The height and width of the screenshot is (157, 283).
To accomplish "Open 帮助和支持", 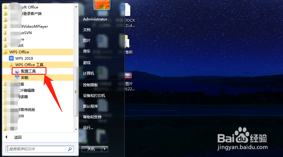I will click(92, 117).
